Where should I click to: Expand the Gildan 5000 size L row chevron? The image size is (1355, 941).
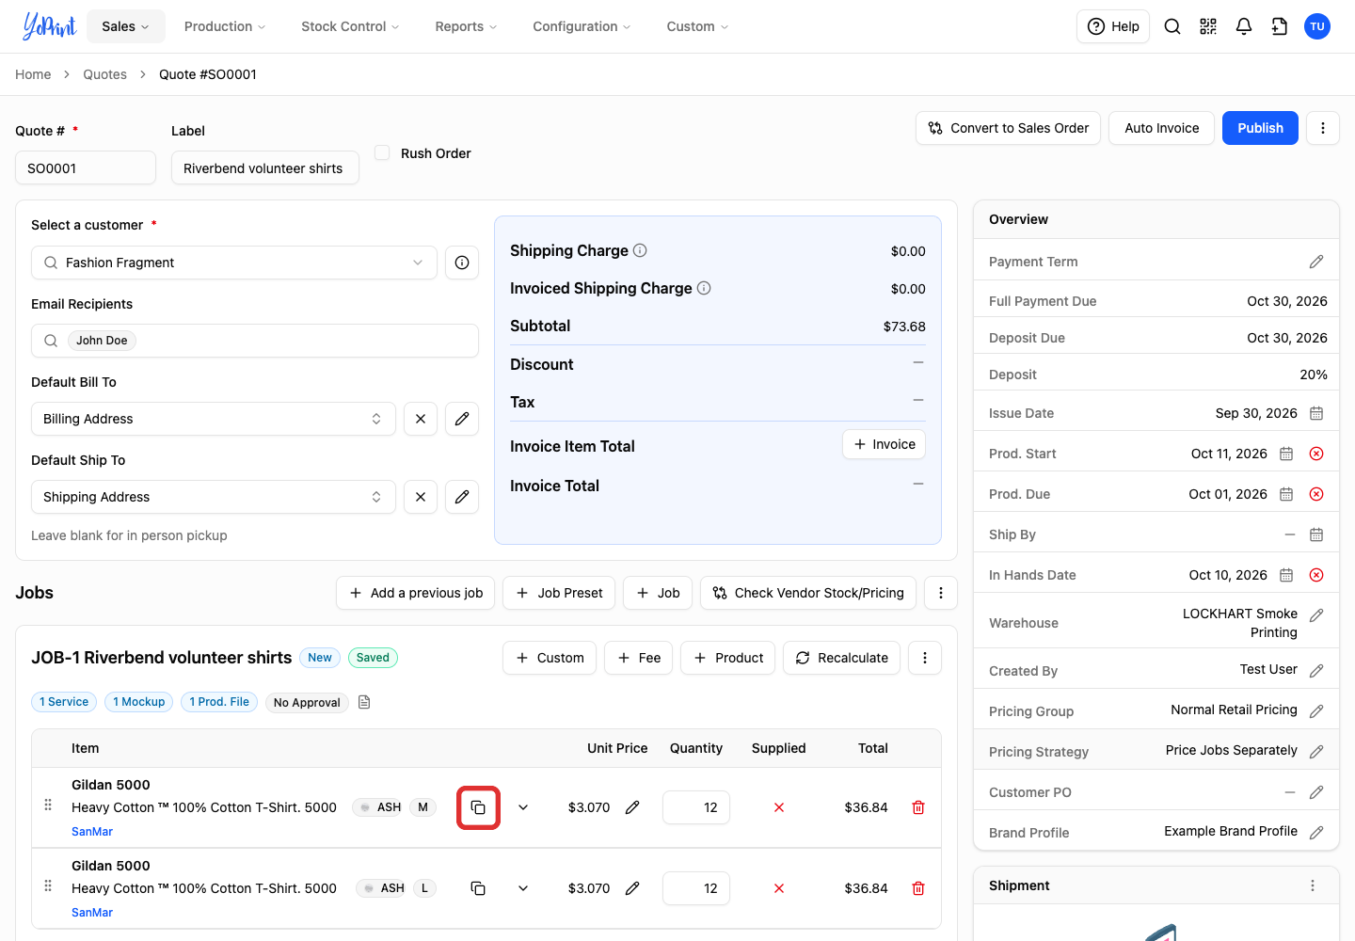coord(523,888)
